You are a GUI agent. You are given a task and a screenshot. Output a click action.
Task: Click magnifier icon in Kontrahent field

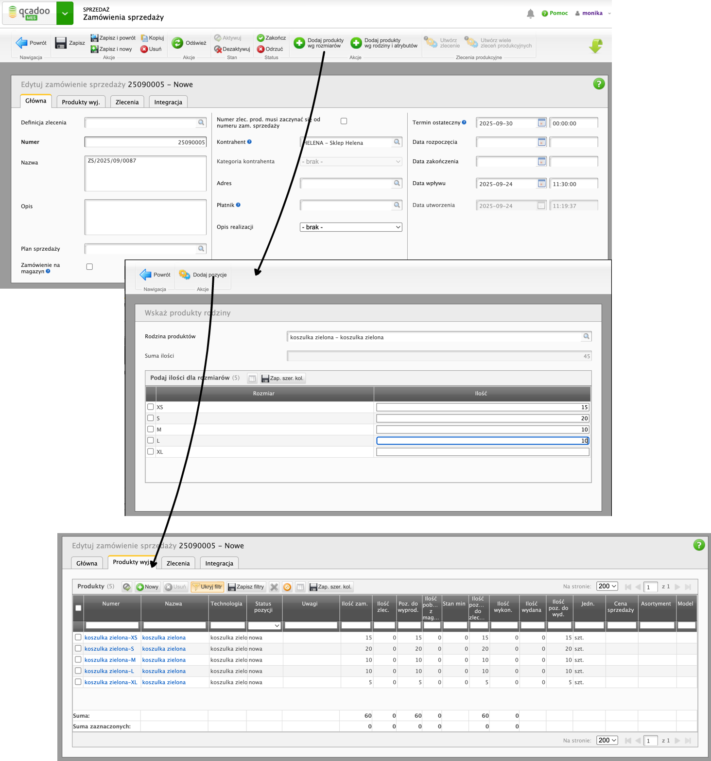pos(397,142)
